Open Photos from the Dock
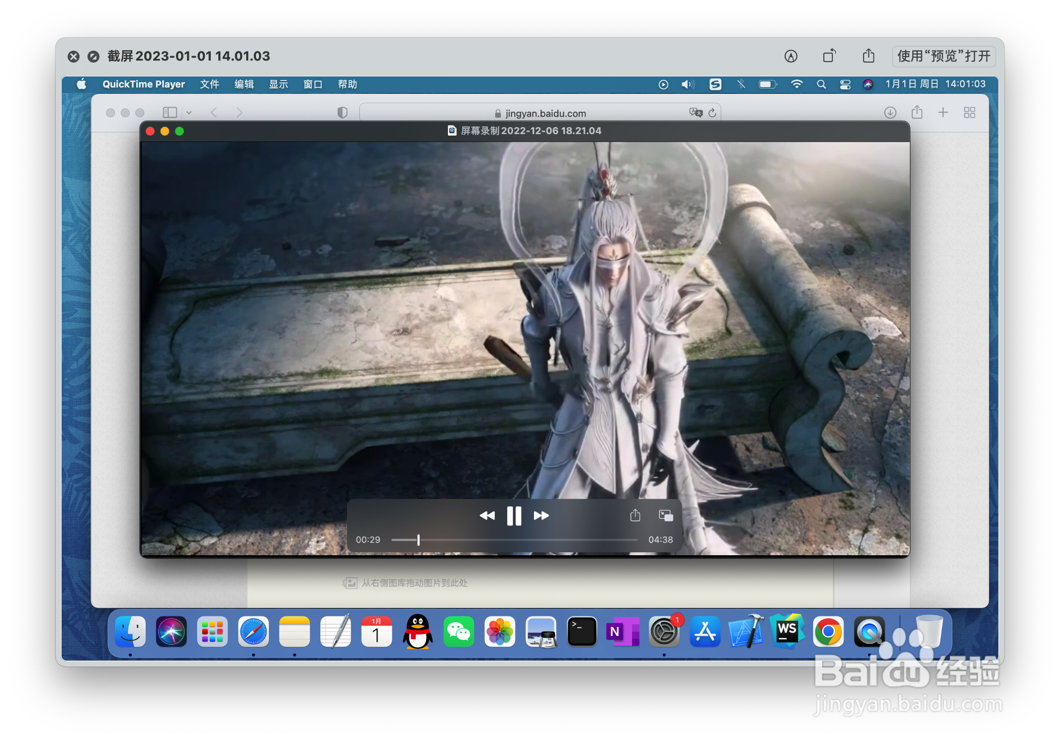Image resolution: width=1060 pixels, height=740 pixels. pyautogui.click(x=500, y=632)
